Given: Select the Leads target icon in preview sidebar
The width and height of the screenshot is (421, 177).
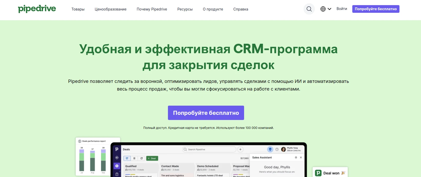Looking at the screenshot, I should (x=117, y=158).
